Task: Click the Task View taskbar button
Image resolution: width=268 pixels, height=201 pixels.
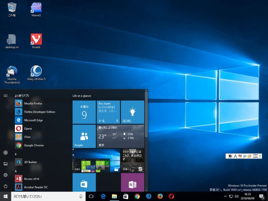Action: (91, 196)
